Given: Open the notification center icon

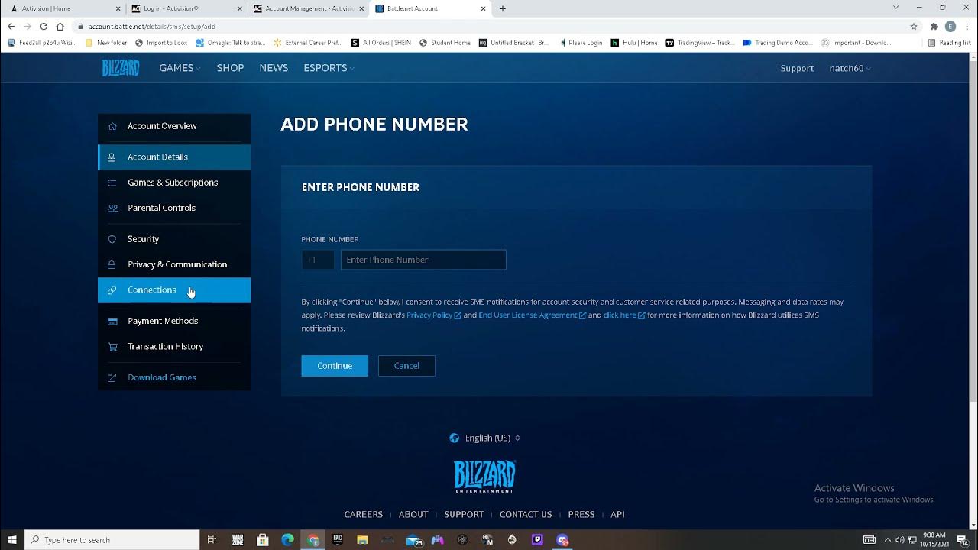Looking at the screenshot, I should tap(962, 540).
